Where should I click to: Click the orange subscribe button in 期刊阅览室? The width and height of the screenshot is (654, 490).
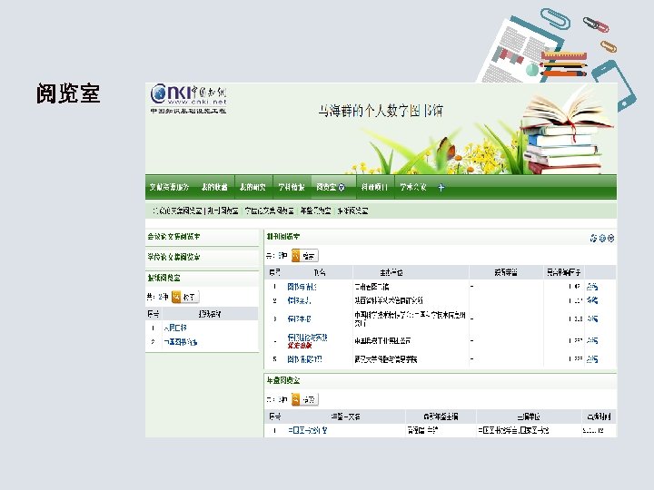(x=305, y=256)
